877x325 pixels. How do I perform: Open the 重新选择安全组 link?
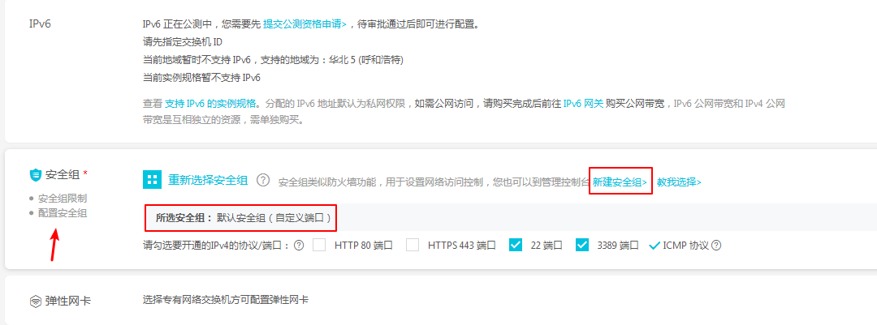[208, 180]
